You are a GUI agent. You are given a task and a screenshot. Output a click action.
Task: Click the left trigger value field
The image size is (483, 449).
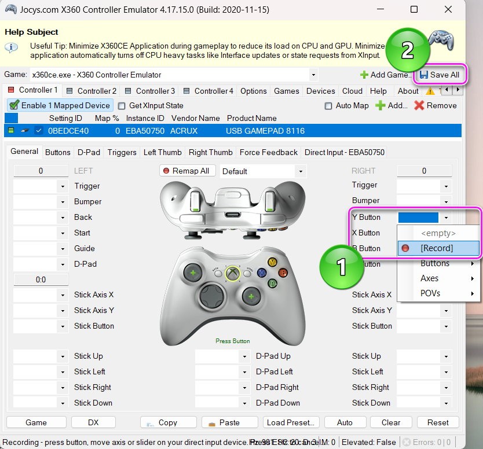pyautogui.click(x=41, y=171)
